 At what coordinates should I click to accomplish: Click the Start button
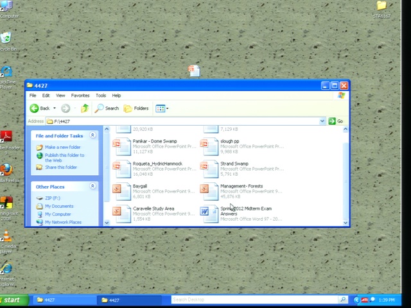(14, 300)
